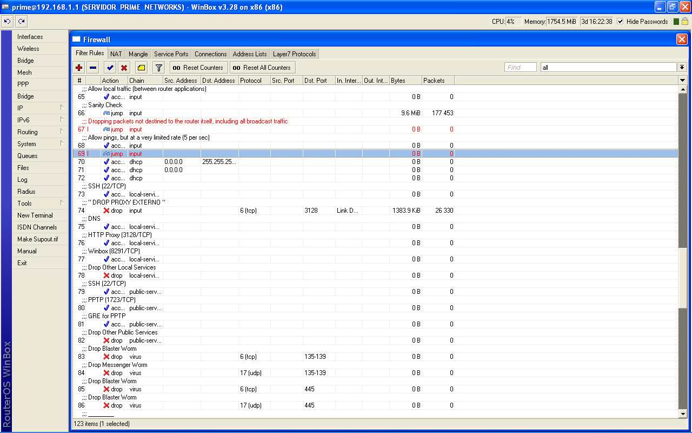Switch to the NAT tab
The width and height of the screenshot is (692, 433).
click(116, 54)
